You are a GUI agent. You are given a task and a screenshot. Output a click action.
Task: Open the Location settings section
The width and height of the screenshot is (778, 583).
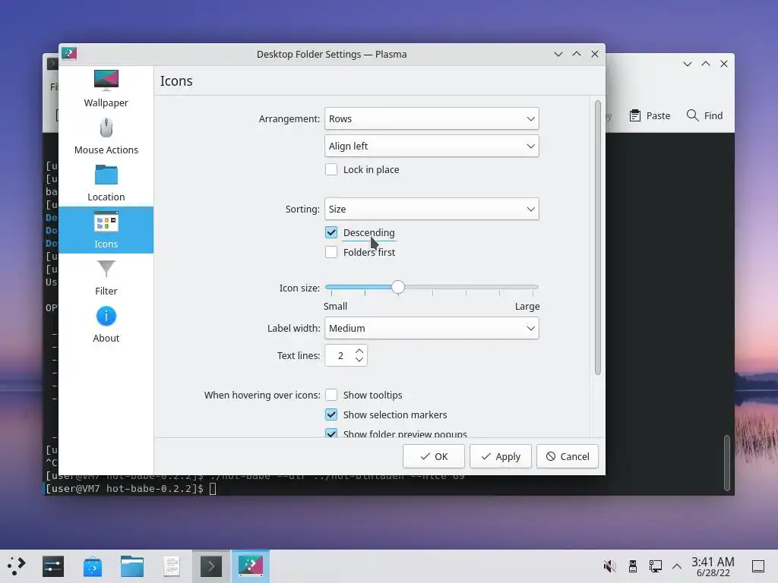click(106, 184)
